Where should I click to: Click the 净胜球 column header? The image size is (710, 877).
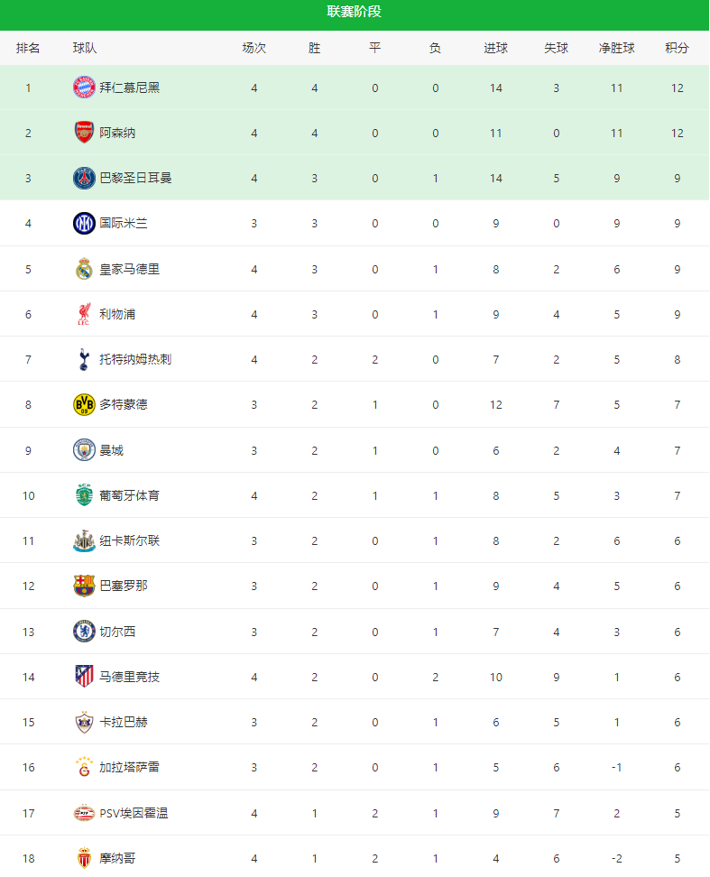click(x=617, y=48)
